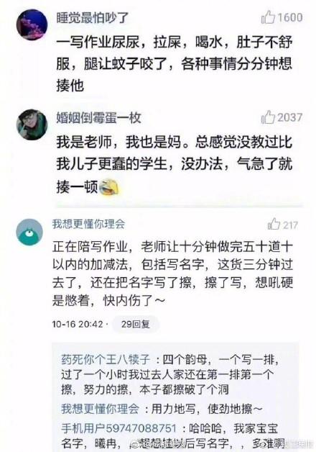Open the teacher-mom comment text 我是老师
Screen dimensions: 316x452
(175, 165)
